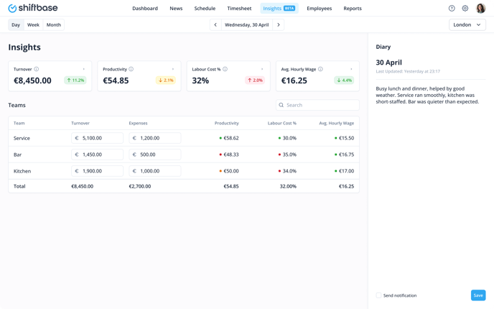Viewport: 494px width, 309px height.
Task: Click the Avg. Hourly Wage info icon
Action: tap(320, 70)
